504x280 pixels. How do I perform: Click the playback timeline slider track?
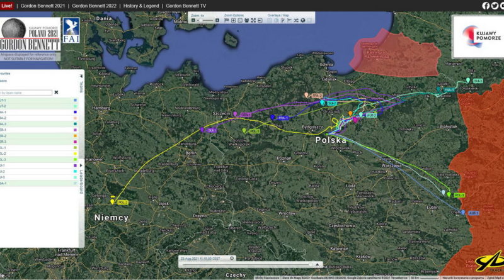click(x=252, y=265)
